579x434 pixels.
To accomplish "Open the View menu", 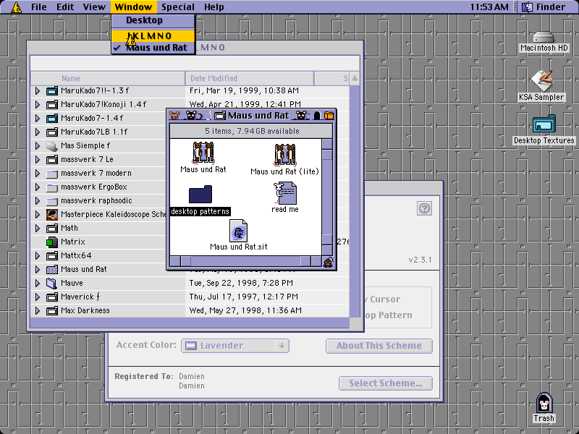I will (x=94, y=7).
